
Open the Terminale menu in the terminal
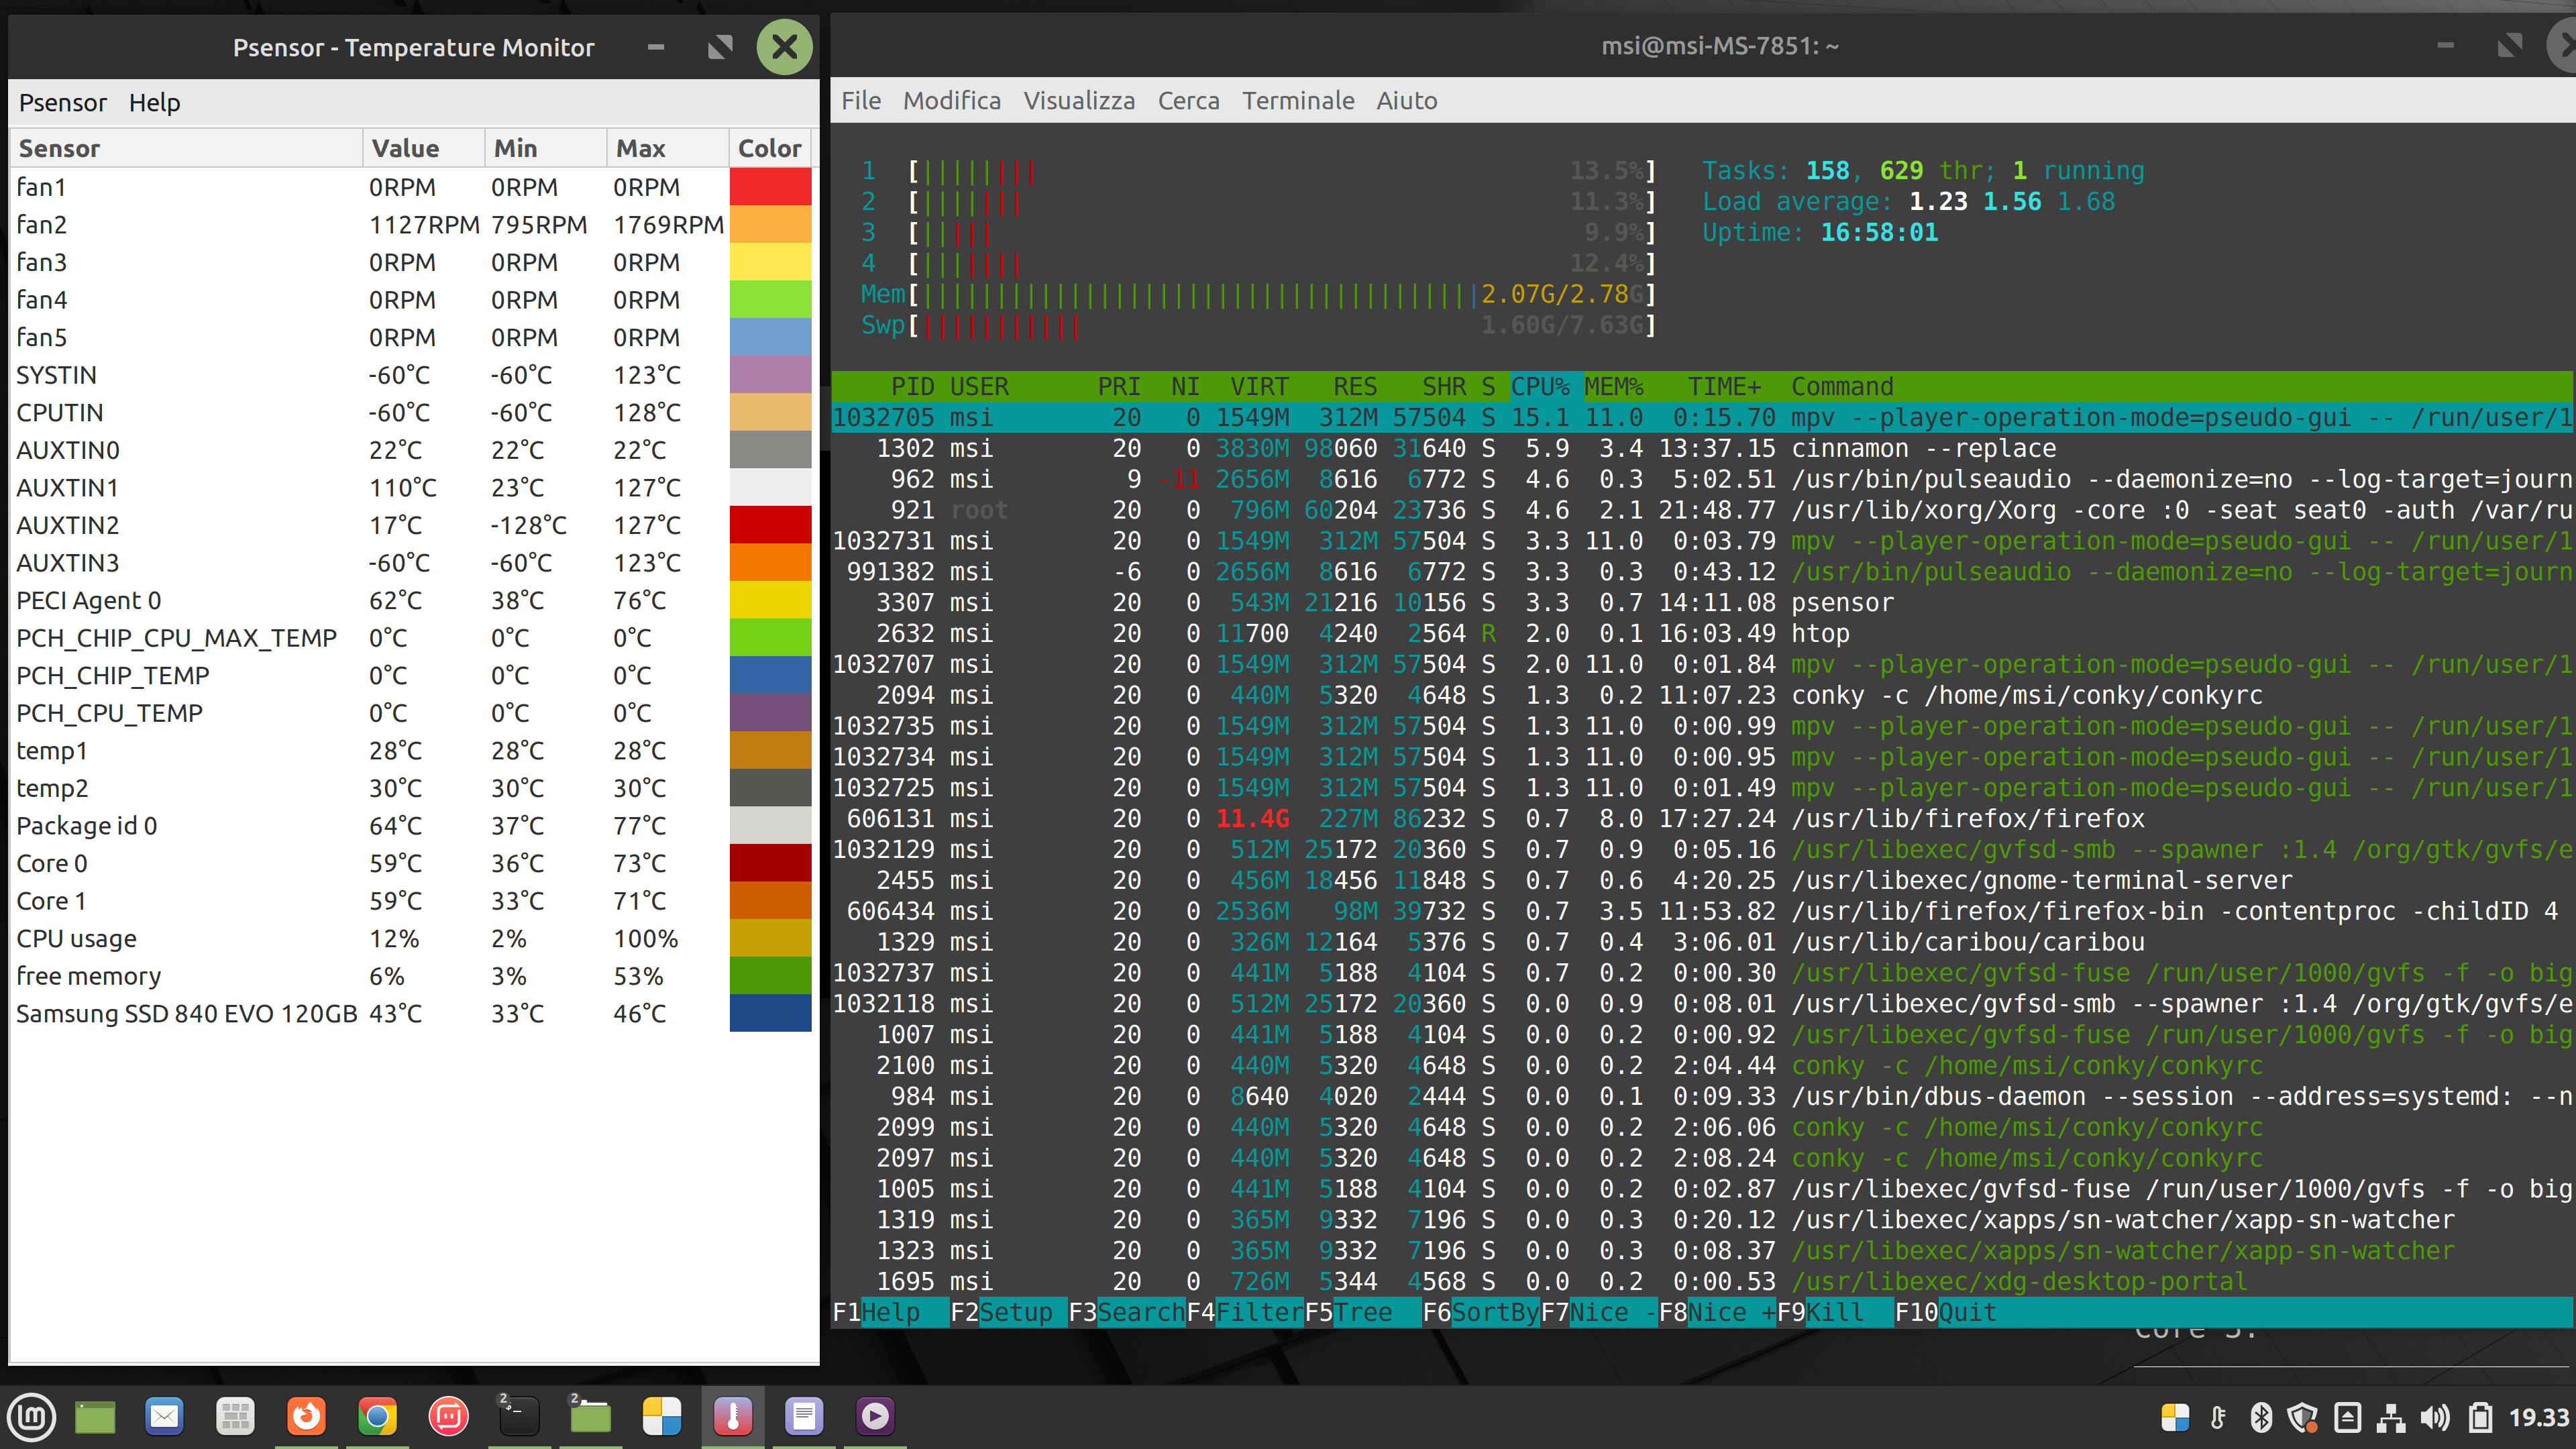[x=1297, y=101]
